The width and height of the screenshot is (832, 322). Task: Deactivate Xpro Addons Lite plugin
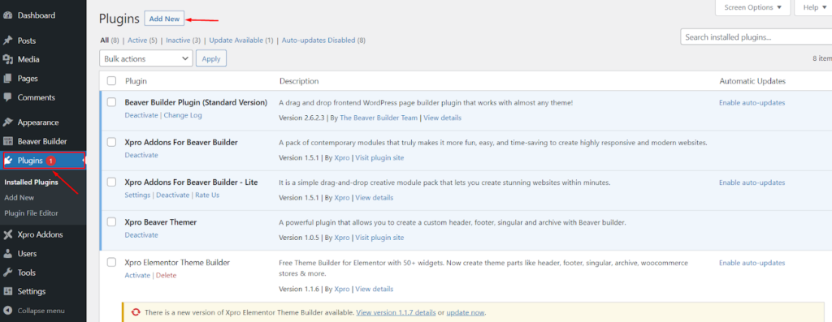tap(172, 195)
